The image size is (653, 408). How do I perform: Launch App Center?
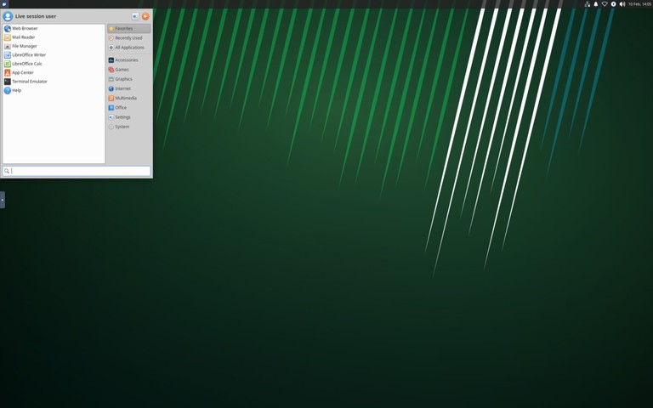[x=54, y=72]
